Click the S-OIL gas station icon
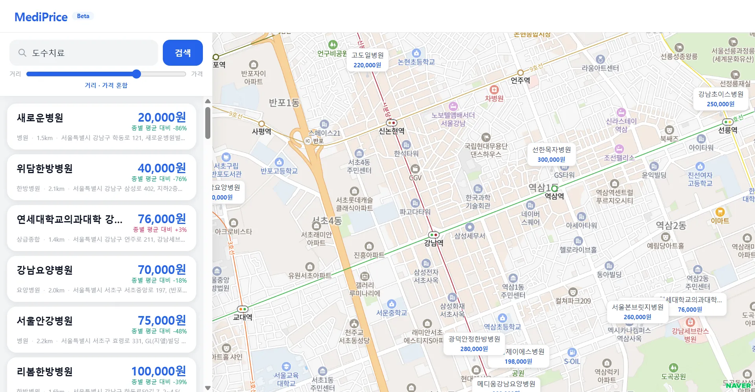The width and height of the screenshot is (755, 392). pos(572,352)
